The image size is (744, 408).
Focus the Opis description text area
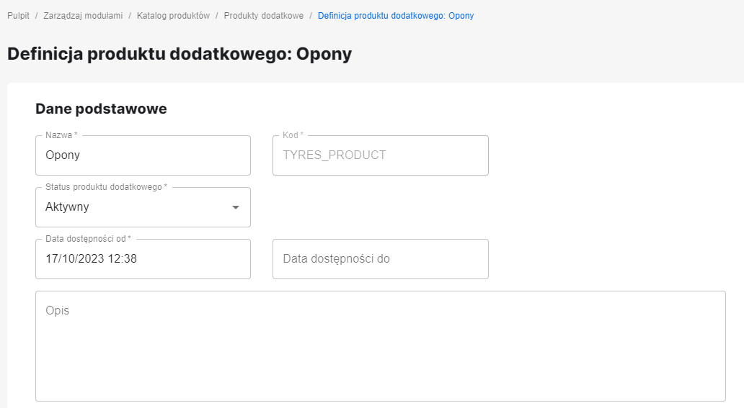[380, 353]
